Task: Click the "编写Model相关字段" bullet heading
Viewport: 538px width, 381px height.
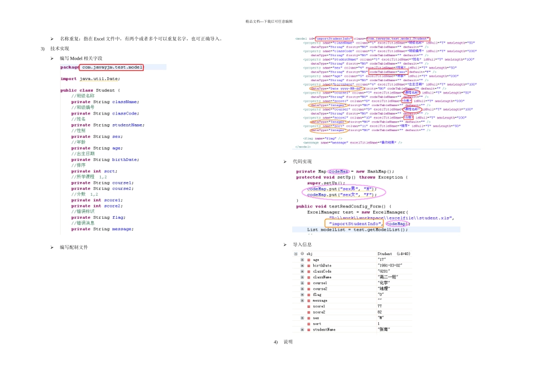Action: pyautogui.click(x=81, y=58)
